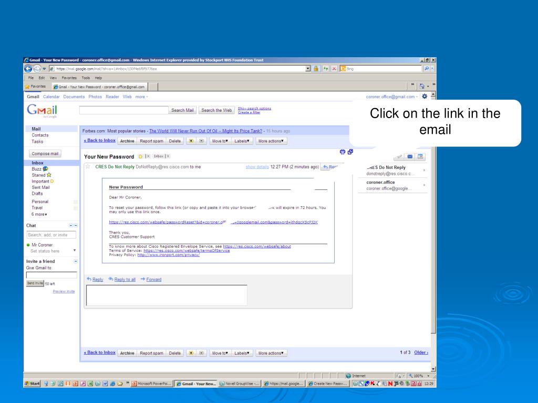538x403 pixels.
Task: Click the Search the Web button
Action: click(216, 110)
